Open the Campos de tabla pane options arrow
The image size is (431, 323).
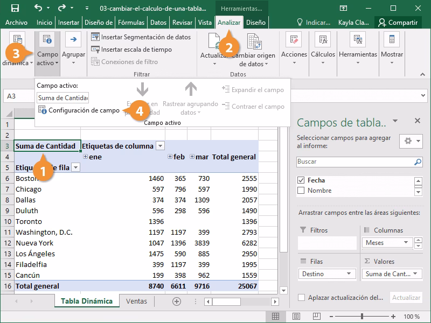[395, 121]
